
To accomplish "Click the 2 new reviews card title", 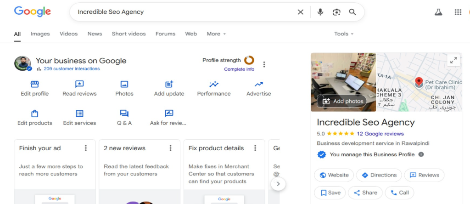I will (125, 148).
